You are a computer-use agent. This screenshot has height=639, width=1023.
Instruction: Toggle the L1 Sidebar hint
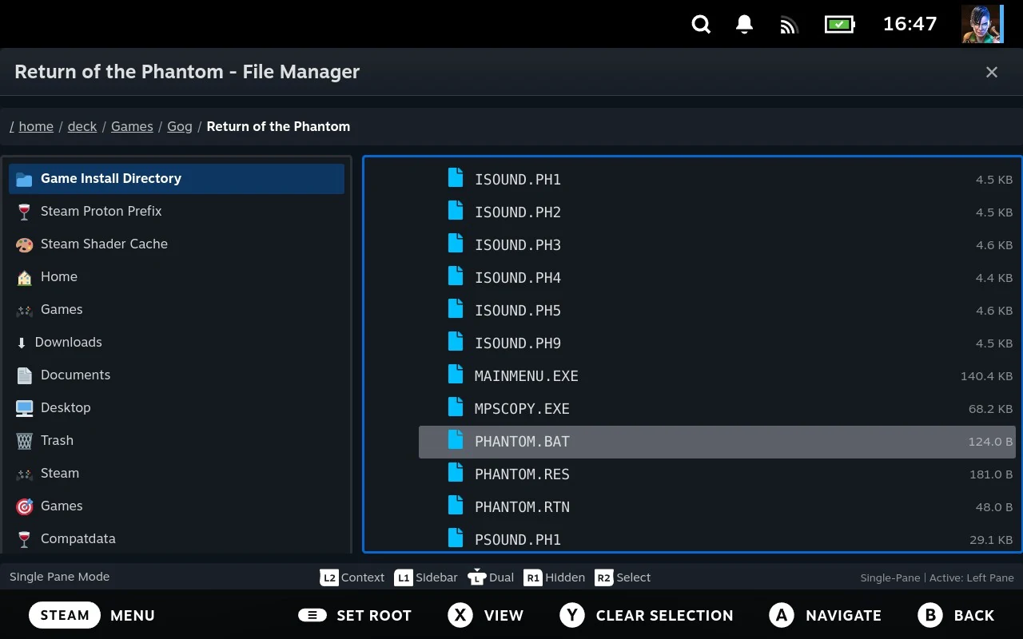tap(427, 577)
